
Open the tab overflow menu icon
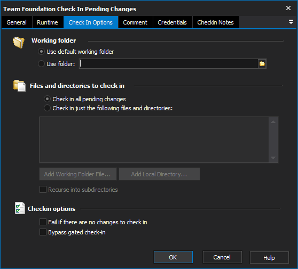[x=291, y=22]
